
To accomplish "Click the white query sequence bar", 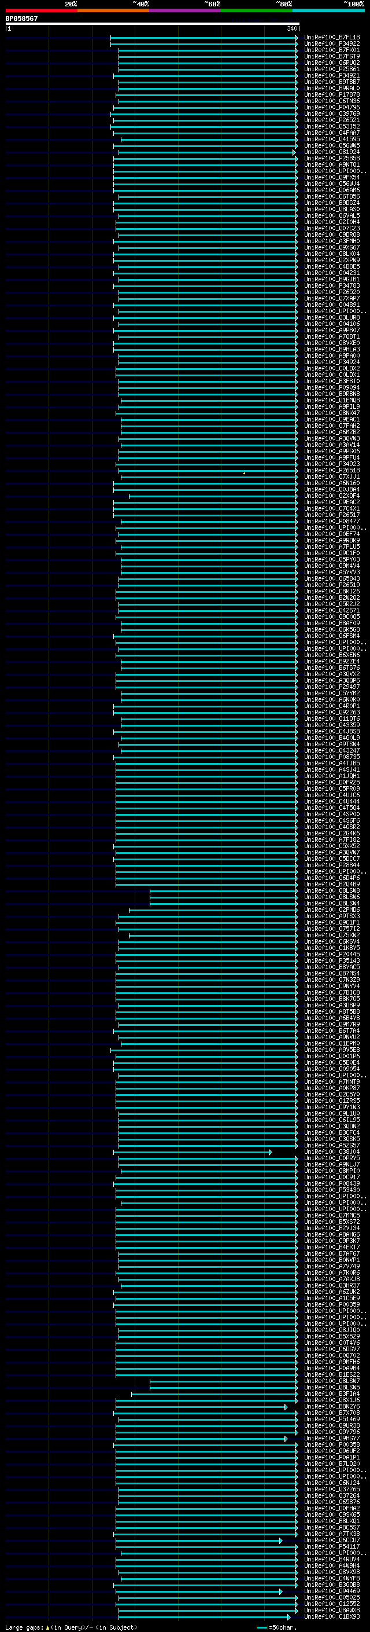I will pos(153,23).
